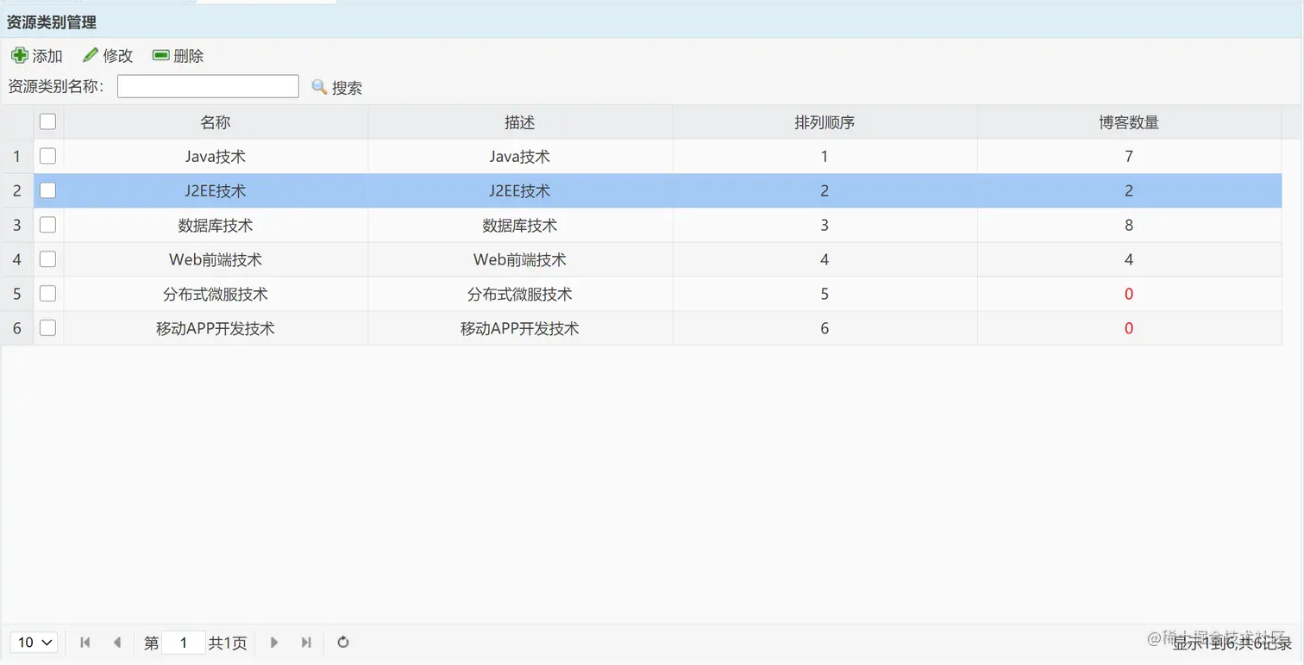Sort by 排列顺序 column header
Screen dimensions: 1304x665
coord(824,122)
